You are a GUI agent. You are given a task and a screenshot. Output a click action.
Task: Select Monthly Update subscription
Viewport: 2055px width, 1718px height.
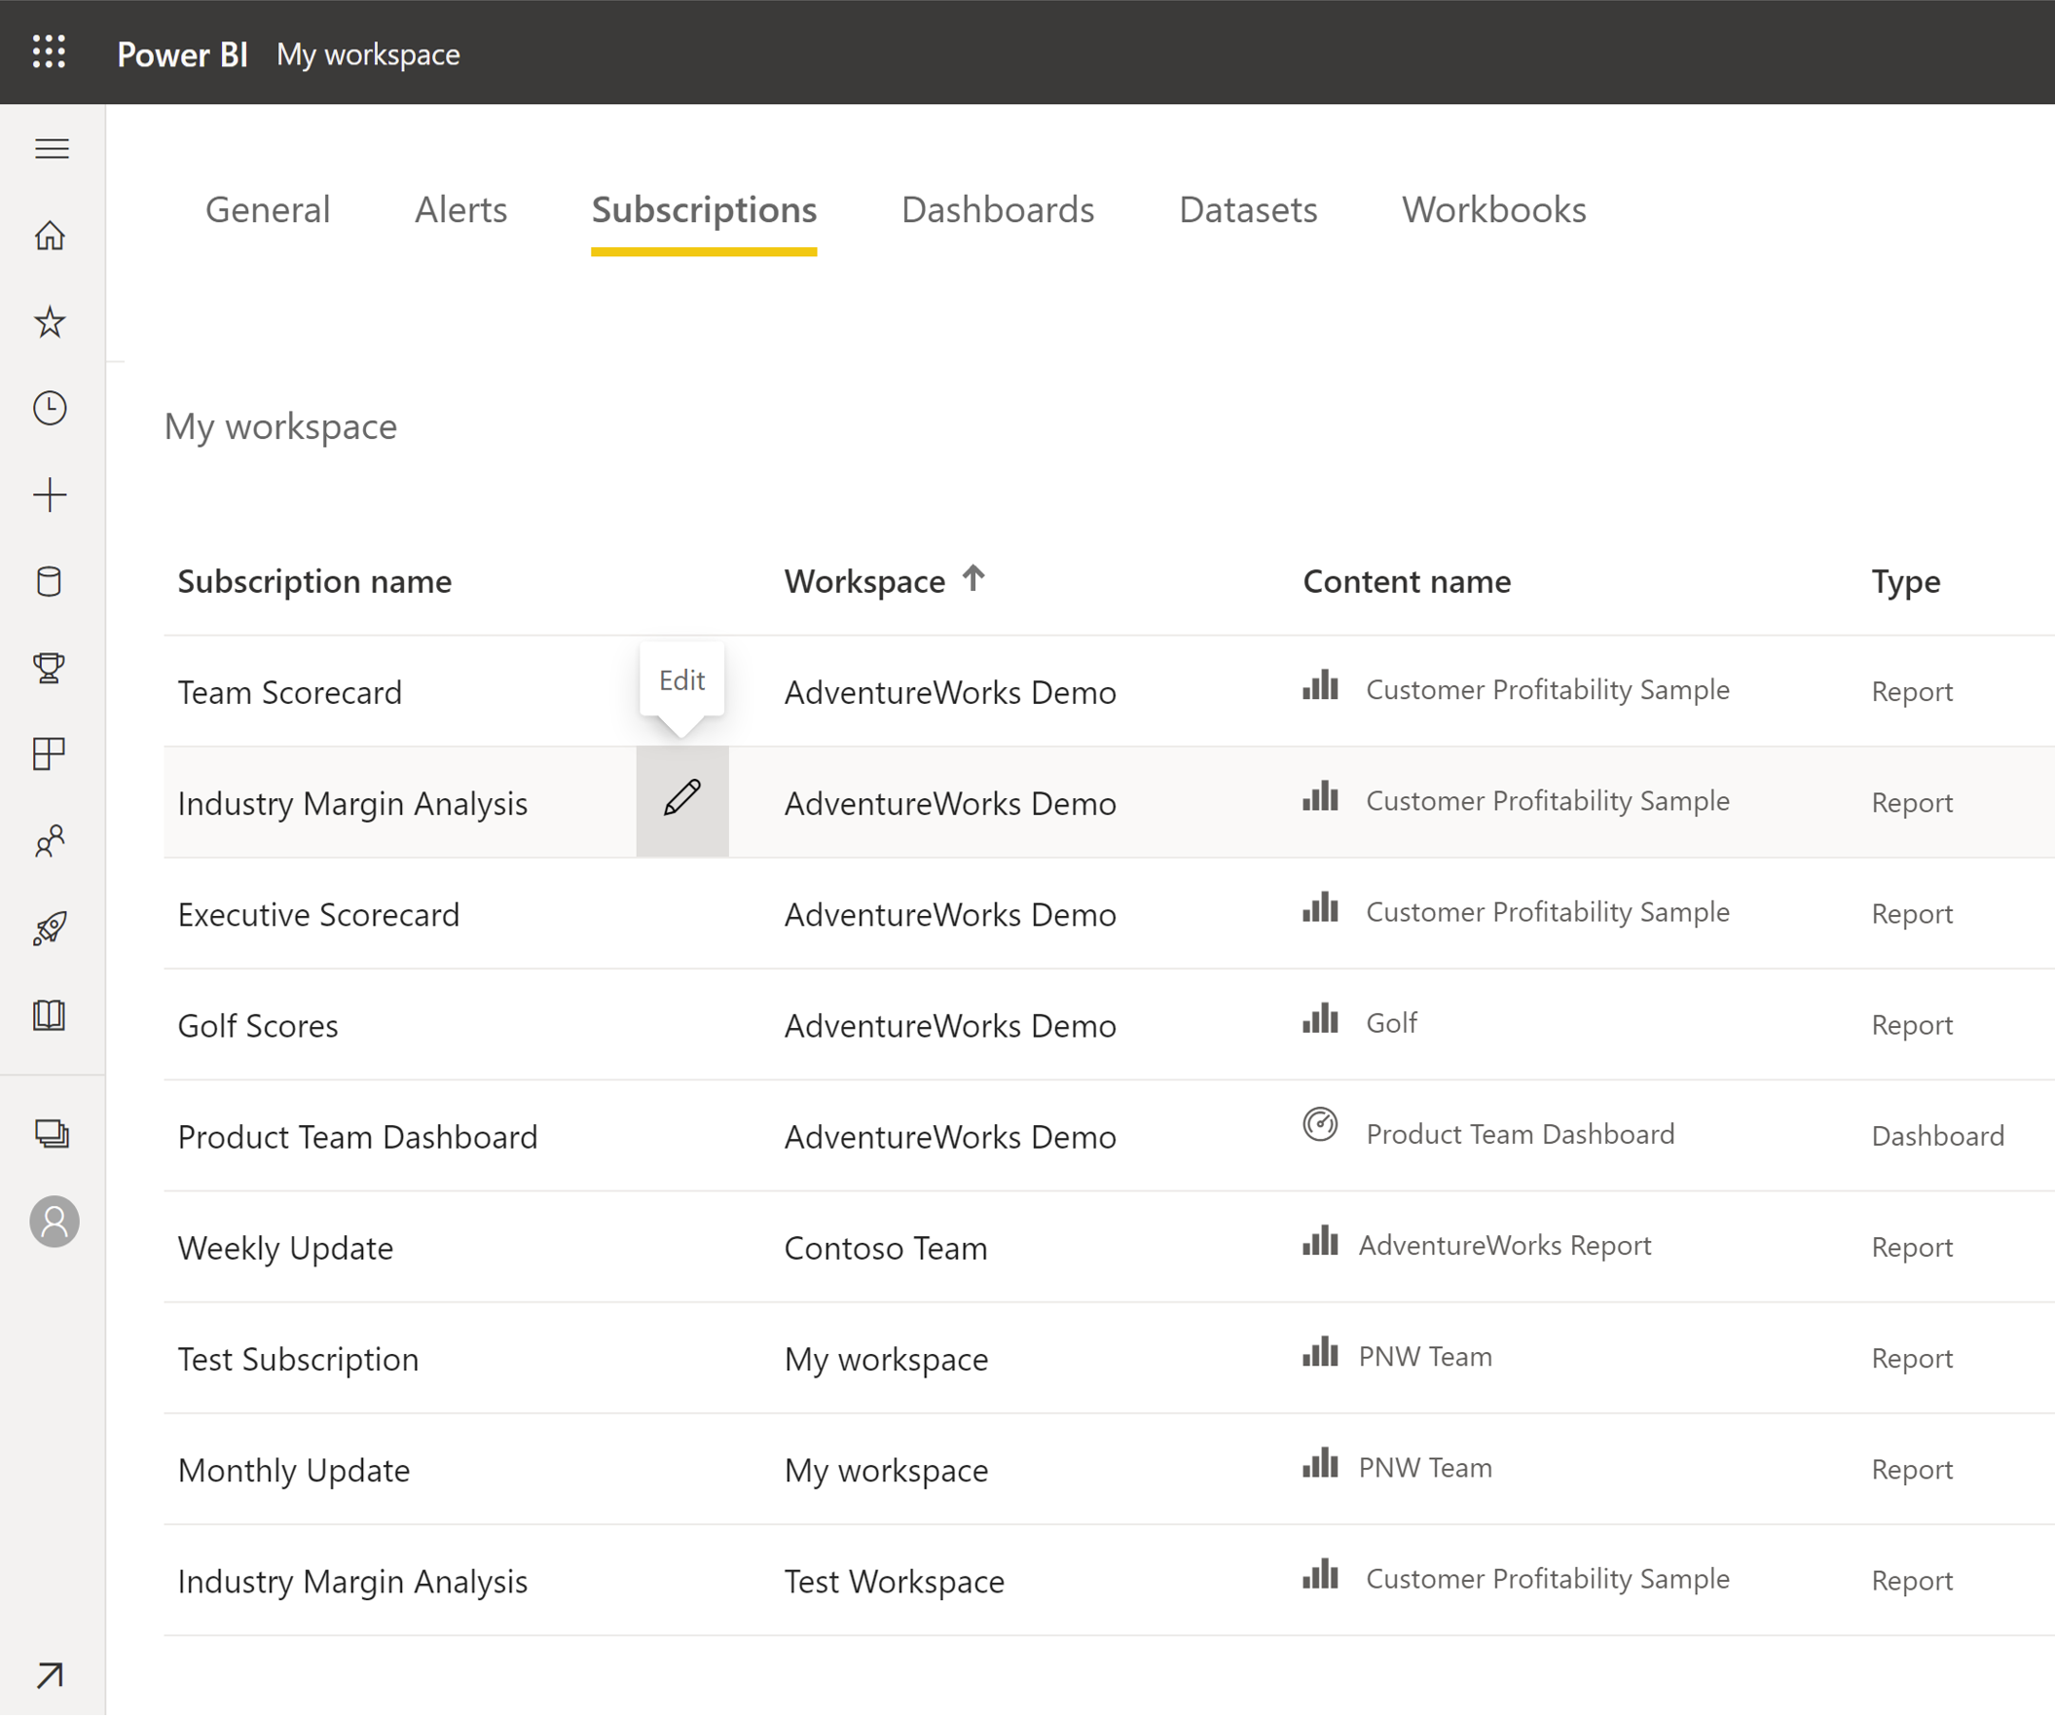(x=294, y=1472)
